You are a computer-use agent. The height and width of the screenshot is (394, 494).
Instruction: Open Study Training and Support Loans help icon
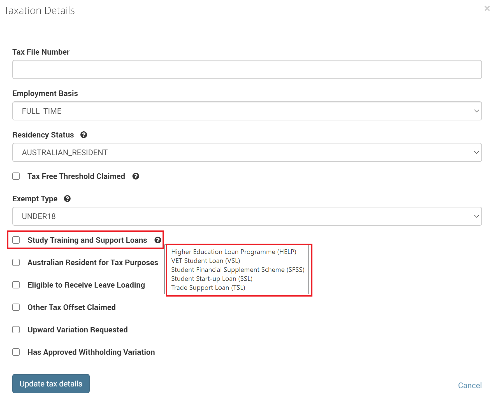pyautogui.click(x=158, y=240)
